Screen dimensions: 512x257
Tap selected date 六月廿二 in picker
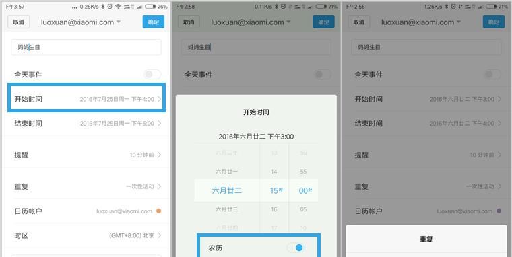point(226,190)
